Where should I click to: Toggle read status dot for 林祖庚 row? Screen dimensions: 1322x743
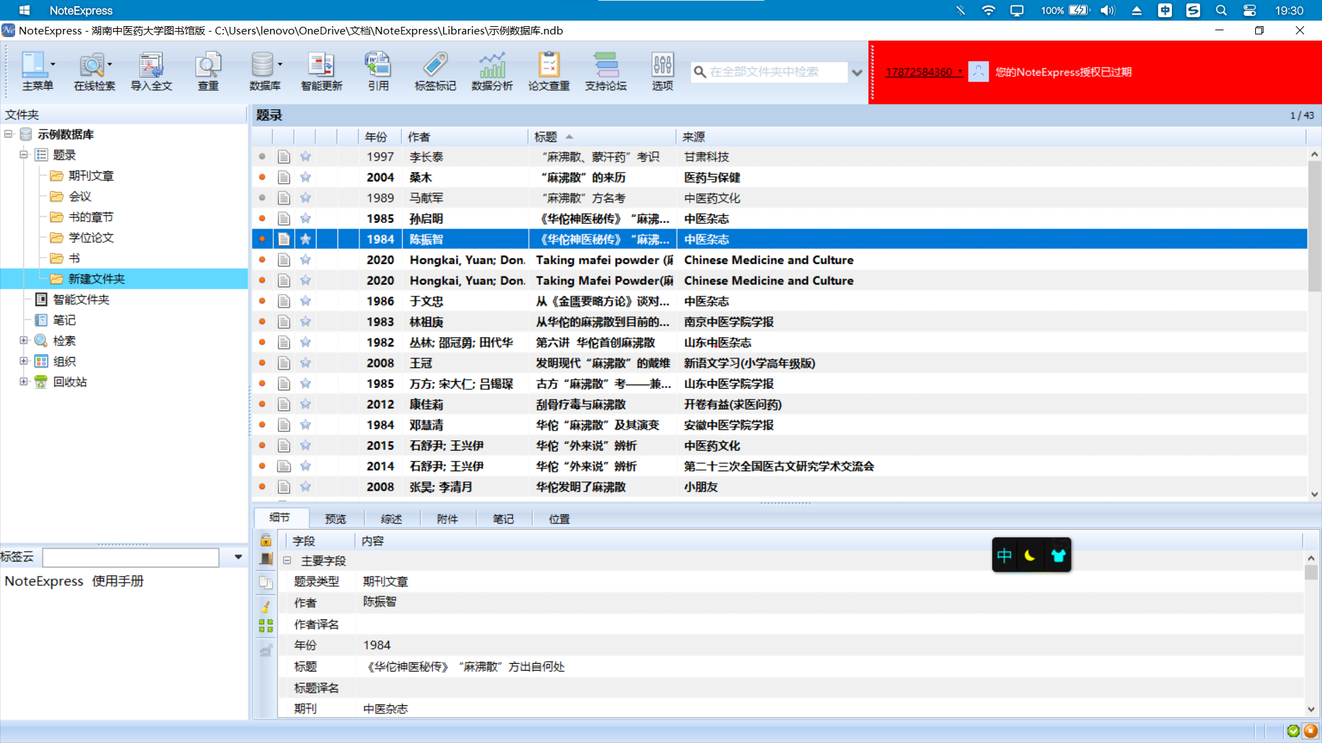tap(262, 322)
